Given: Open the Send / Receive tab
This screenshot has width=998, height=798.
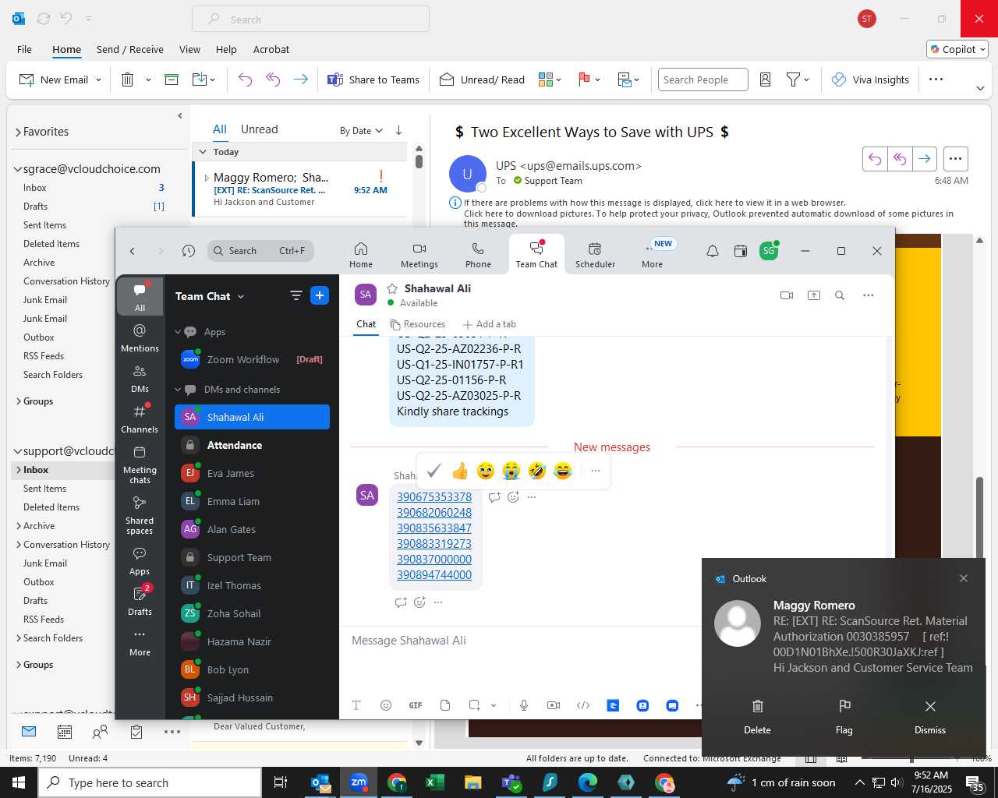Looking at the screenshot, I should pyautogui.click(x=130, y=49).
